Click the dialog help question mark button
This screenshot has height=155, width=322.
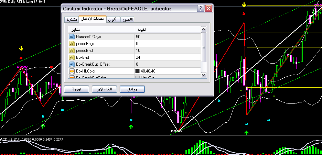[201, 9]
